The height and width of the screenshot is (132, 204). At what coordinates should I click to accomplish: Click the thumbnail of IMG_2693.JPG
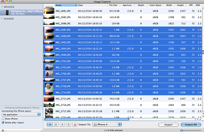tap(49, 49)
